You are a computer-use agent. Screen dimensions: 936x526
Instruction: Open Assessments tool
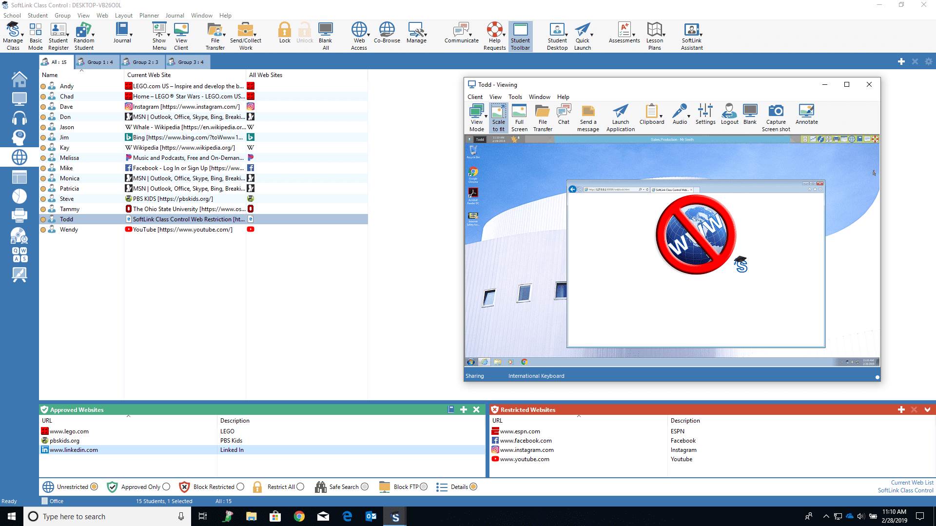624,33
